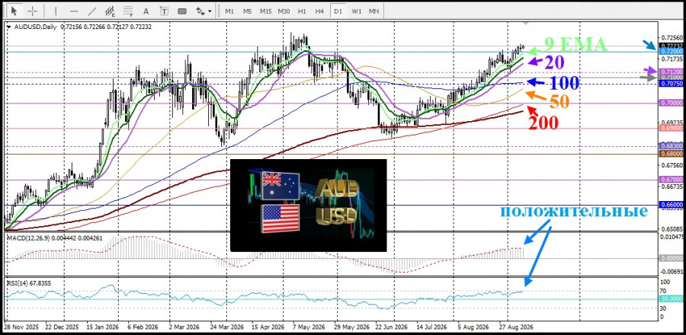Click the 0.67560 price scale value
The width and height of the screenshot is (686, 335).
671,165
